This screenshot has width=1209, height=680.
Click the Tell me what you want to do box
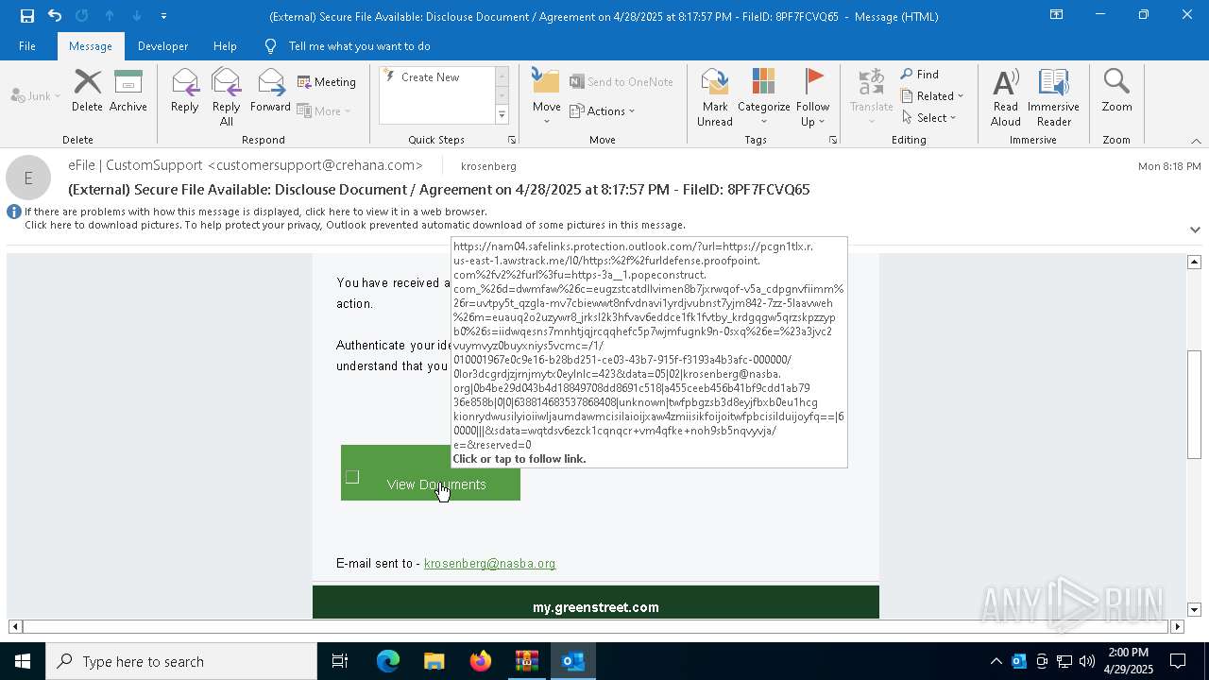click(359, 45)
